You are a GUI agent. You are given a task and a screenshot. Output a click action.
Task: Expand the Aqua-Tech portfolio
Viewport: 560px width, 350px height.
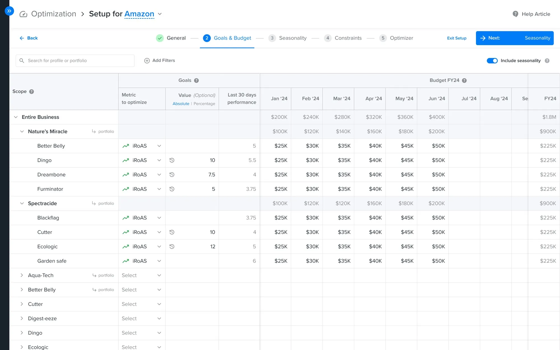(x=22, y=275)
